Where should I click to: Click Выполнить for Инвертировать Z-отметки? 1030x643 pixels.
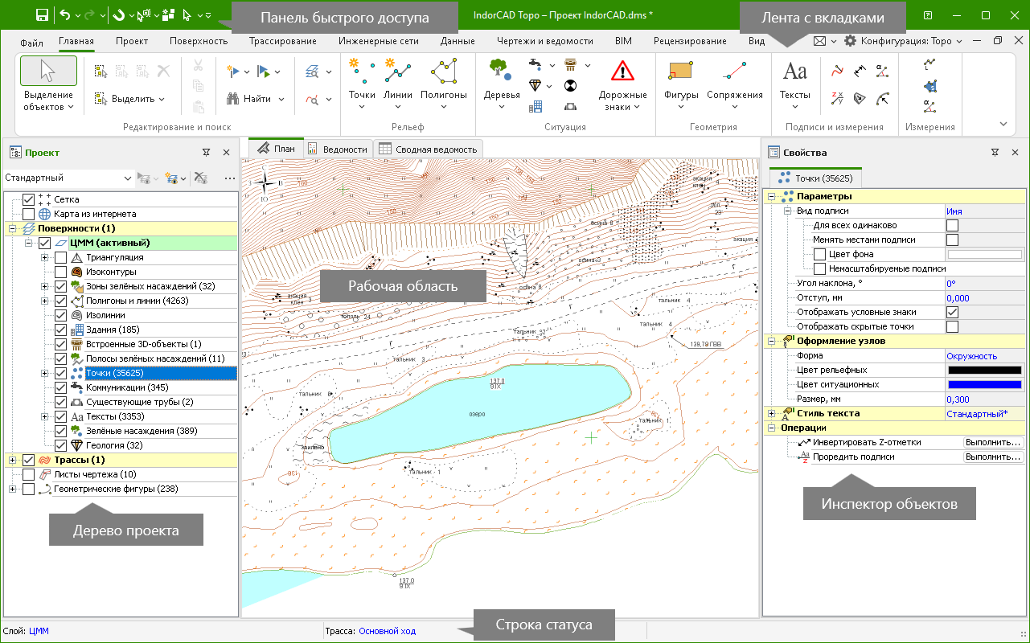[993, 442]
